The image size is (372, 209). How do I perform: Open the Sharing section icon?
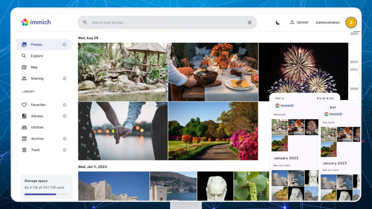click(x=24, y=79)
